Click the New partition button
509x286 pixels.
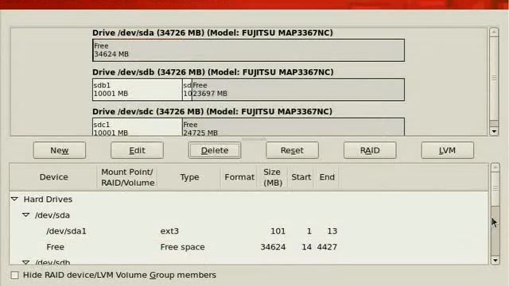60,150
